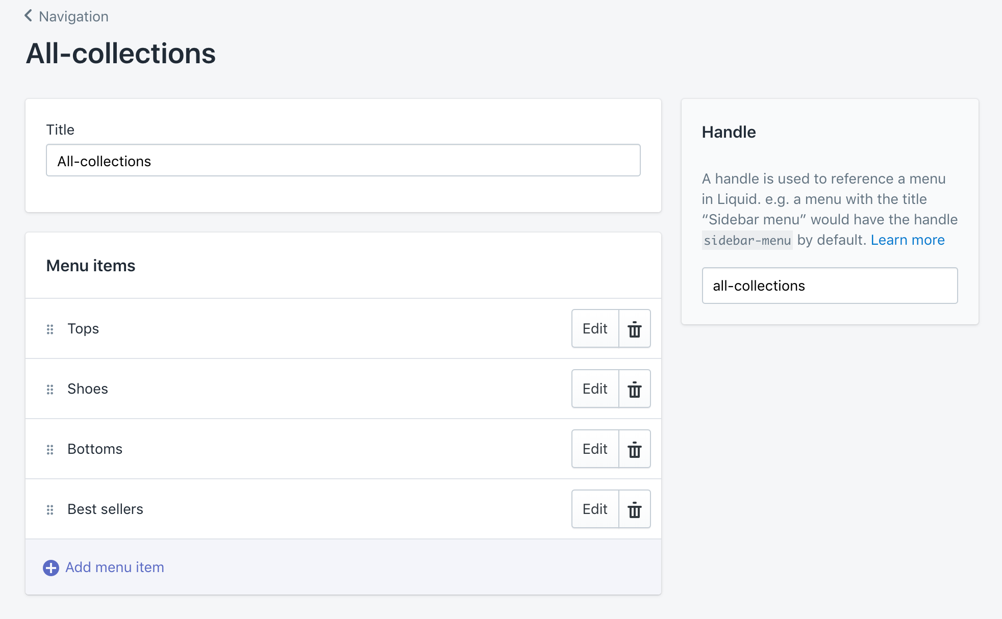Screen dimensions: 1002x619
Task: Click the drag handle beside Bottoms
Action: click(50, 449)
